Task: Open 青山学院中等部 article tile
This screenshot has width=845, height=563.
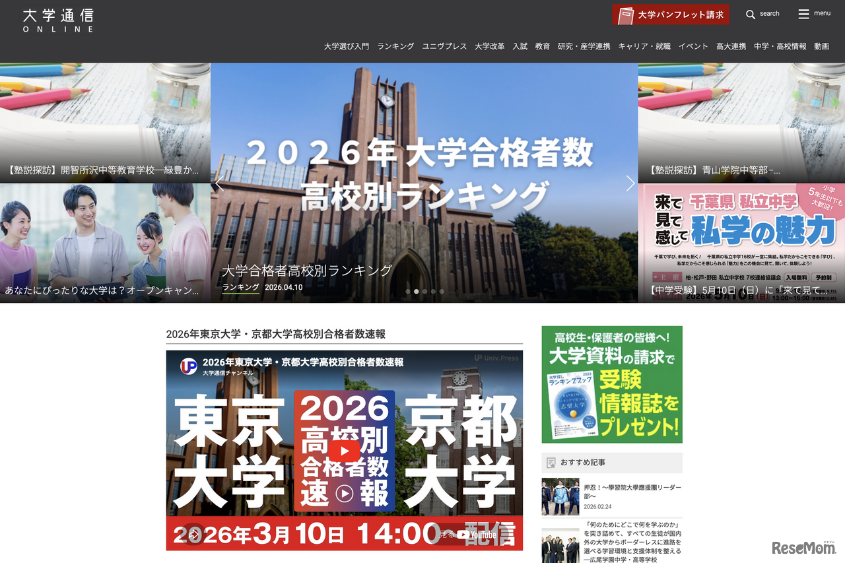Action: (741, 123)
